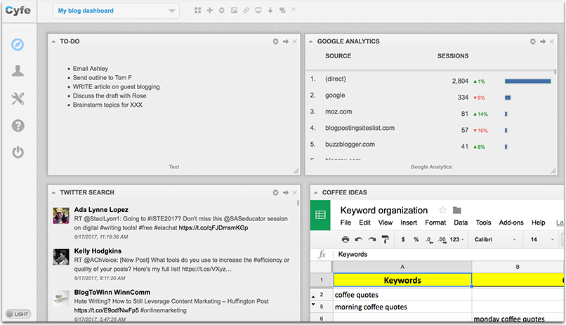The image size is (566, 325).
Task: Toggle the LIGHT theme switch
Action: (x=18, y=314)
